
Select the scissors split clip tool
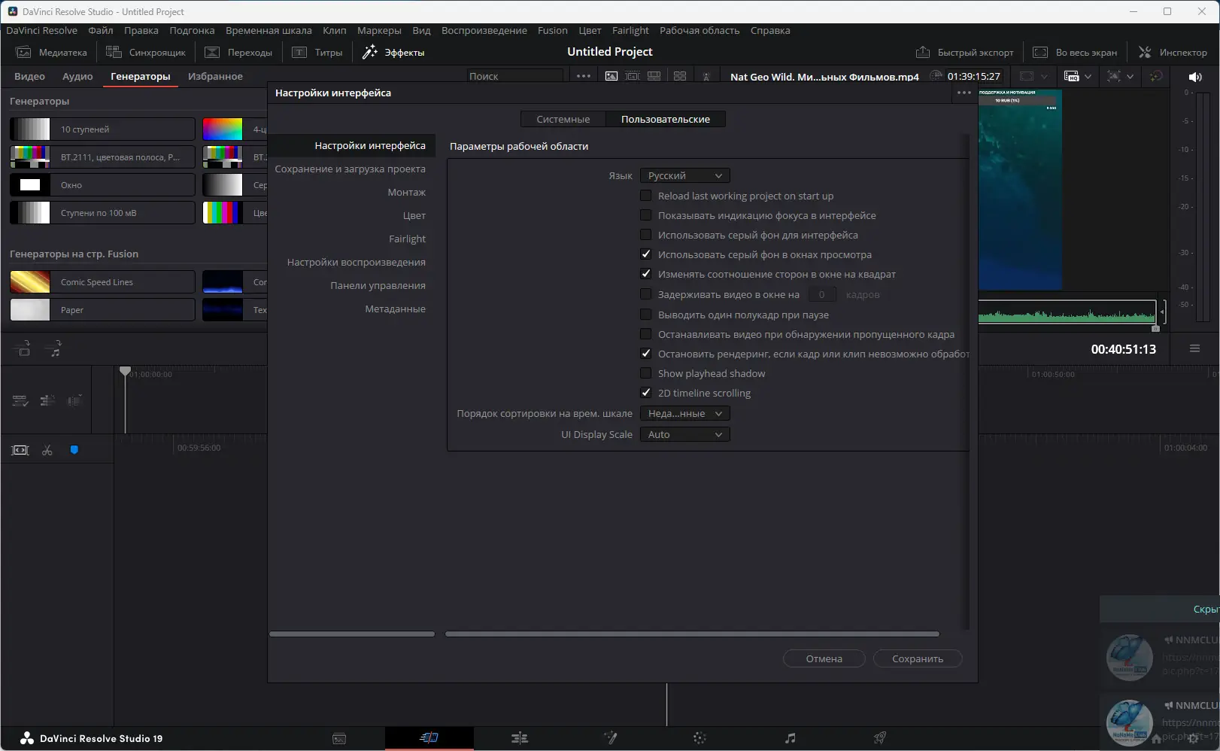pos(47,450)
